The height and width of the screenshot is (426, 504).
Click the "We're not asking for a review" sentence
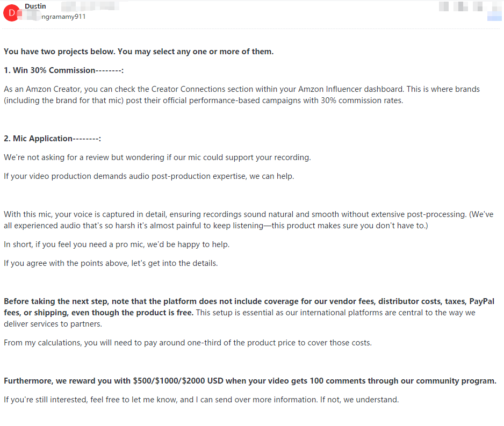click(x=157, y=157)
